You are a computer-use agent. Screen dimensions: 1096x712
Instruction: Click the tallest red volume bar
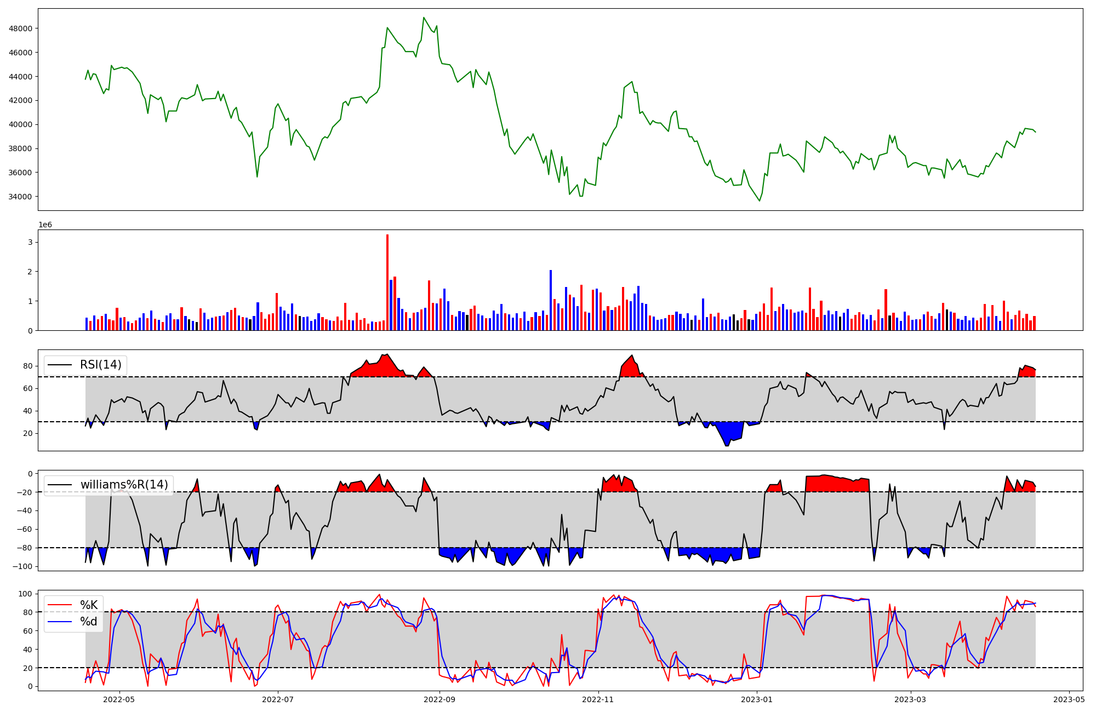[387, 282]
